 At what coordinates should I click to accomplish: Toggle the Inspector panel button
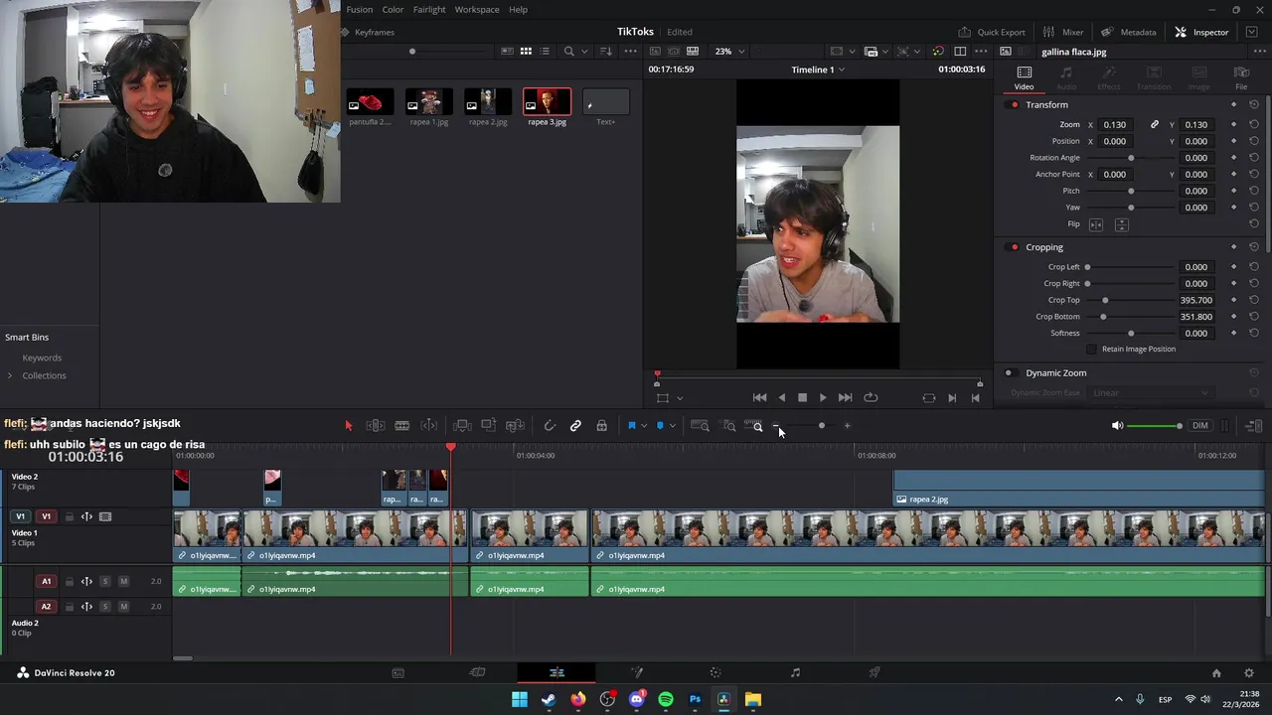click(x=1201, y=32)
